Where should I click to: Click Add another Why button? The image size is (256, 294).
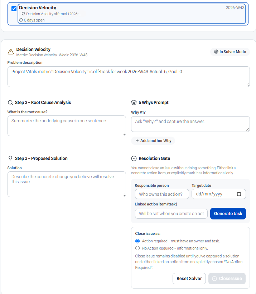(x=153, y=141)
